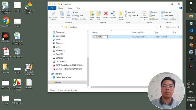The width and height of the screenshot is (196, 110).
Task: Click the red Delete icon
Action: coord(106,13)
